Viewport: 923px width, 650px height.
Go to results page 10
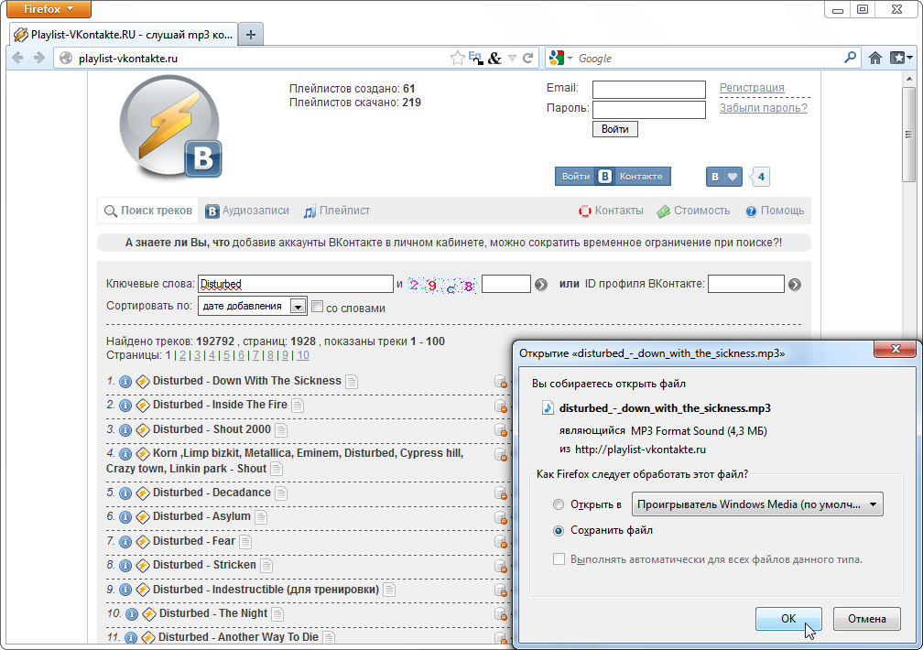(x=302, y=355)
